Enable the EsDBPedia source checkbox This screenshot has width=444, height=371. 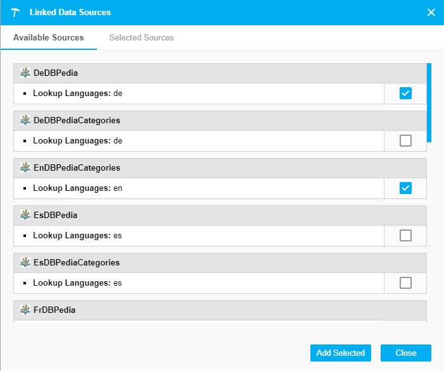pyautogui.click(x=405, y=236)
